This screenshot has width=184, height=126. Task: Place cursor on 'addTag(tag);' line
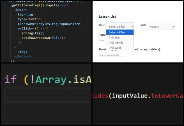33,33
